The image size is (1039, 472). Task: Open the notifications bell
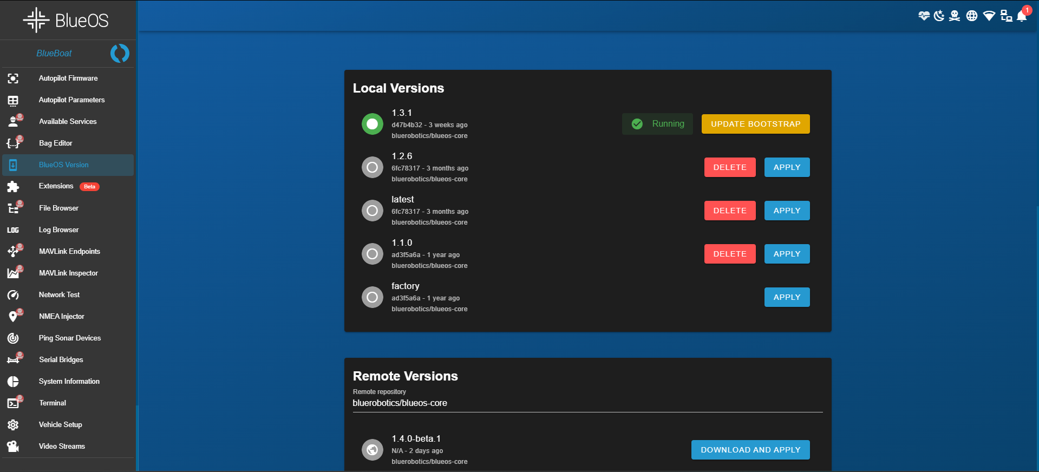[1022, 15]
